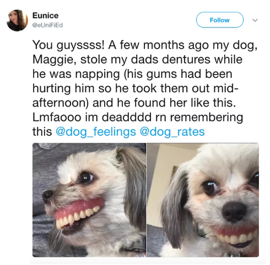Click Eunice's profile avatar picture
270x265 pixels.
(17, 20)
